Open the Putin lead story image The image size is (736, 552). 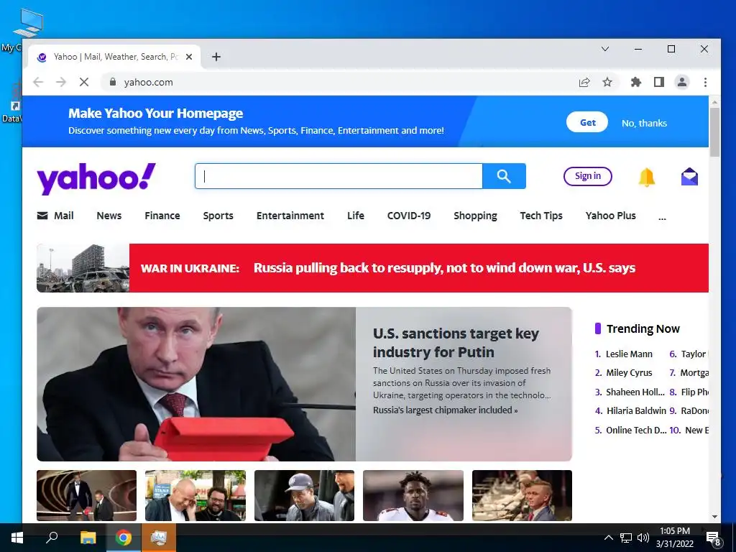196,384
